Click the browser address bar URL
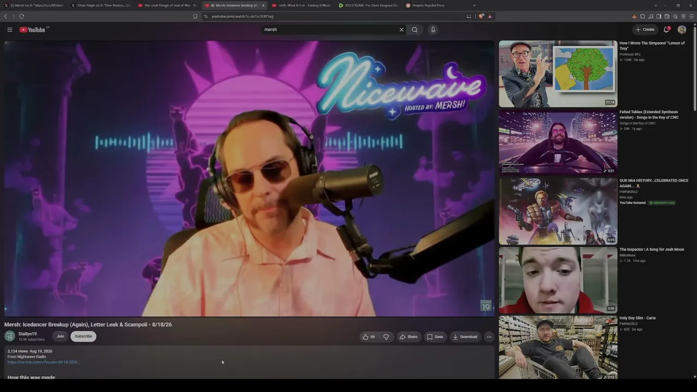697x392 pixels. click(242, 16)
